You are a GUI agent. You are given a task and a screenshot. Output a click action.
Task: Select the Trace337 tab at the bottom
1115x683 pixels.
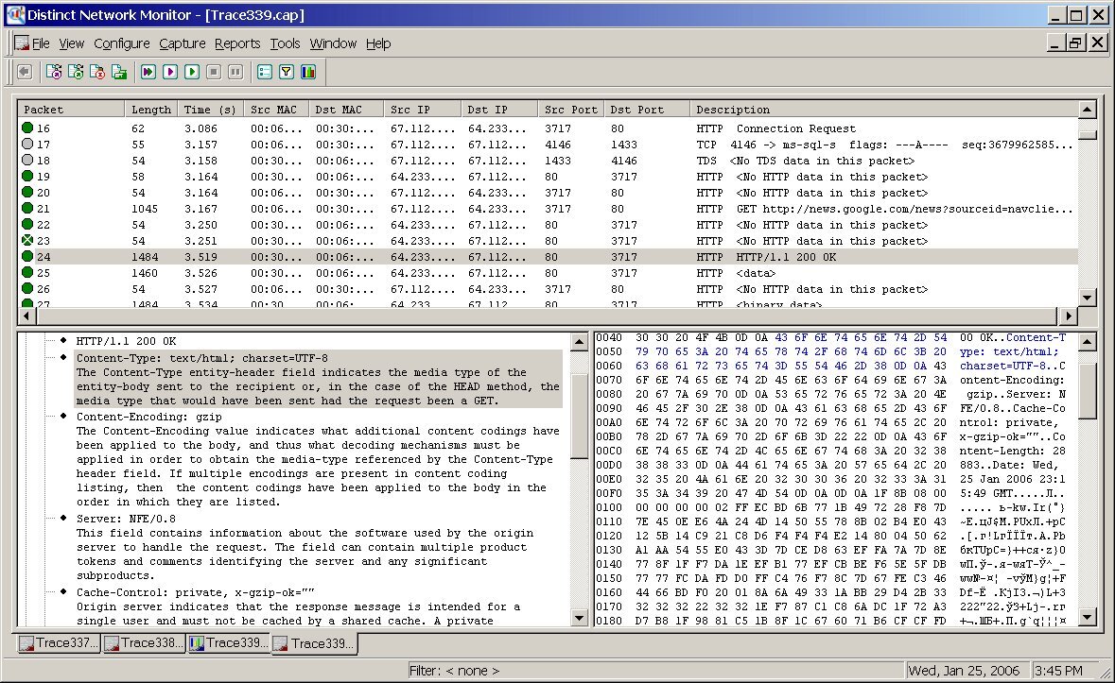[x=59, y=643]
